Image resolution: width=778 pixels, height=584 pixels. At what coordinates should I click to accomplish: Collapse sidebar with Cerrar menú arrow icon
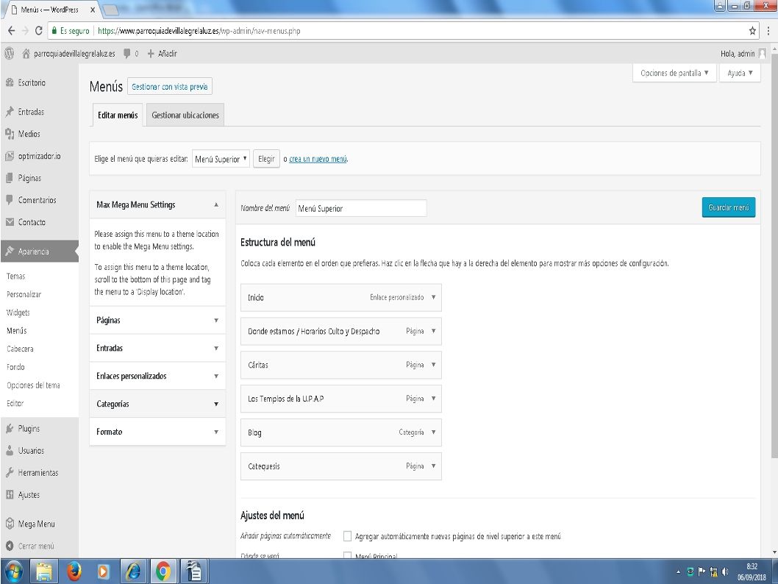[10, 546]
